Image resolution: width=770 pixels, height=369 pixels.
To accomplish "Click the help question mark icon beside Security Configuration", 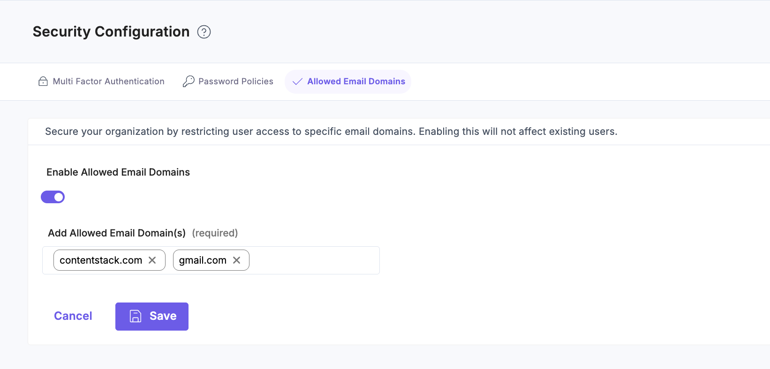I will (x=204, y=32).
